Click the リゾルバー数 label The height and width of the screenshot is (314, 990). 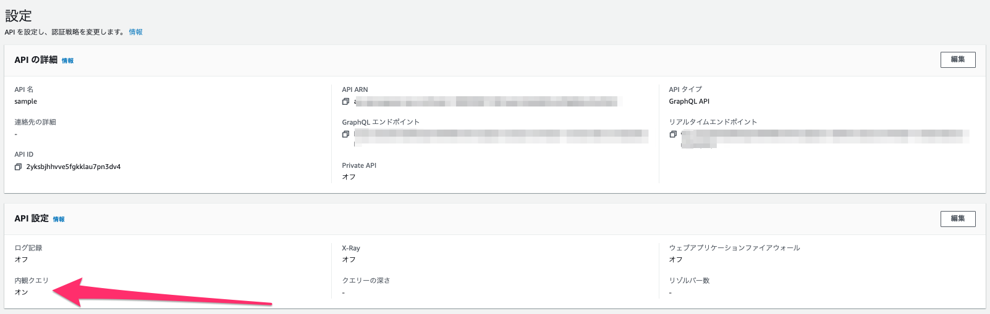[x=689, y=281]
